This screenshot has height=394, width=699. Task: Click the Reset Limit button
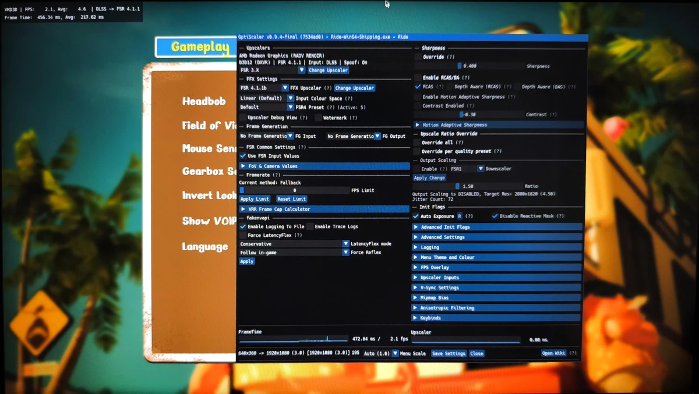[x=292, y=199]
